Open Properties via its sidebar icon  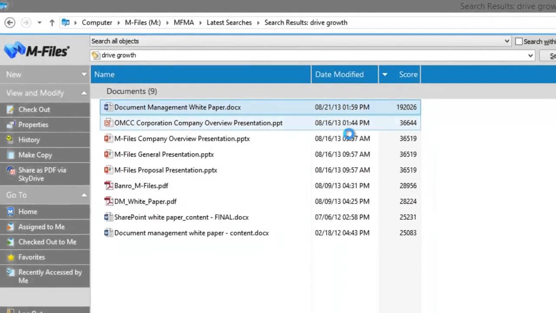point(10,125)
